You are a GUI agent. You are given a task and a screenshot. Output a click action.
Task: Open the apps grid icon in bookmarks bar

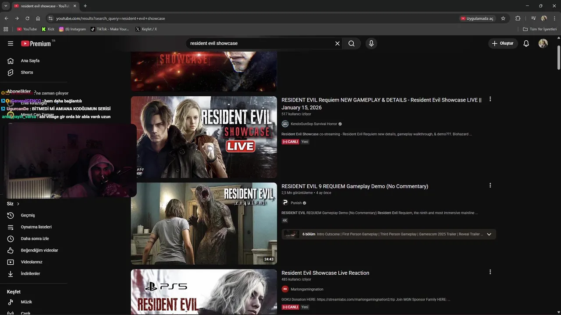6,29
